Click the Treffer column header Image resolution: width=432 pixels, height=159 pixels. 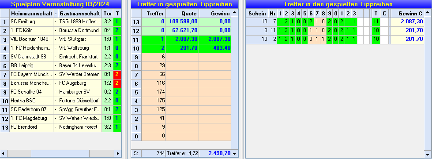(154, 14)
